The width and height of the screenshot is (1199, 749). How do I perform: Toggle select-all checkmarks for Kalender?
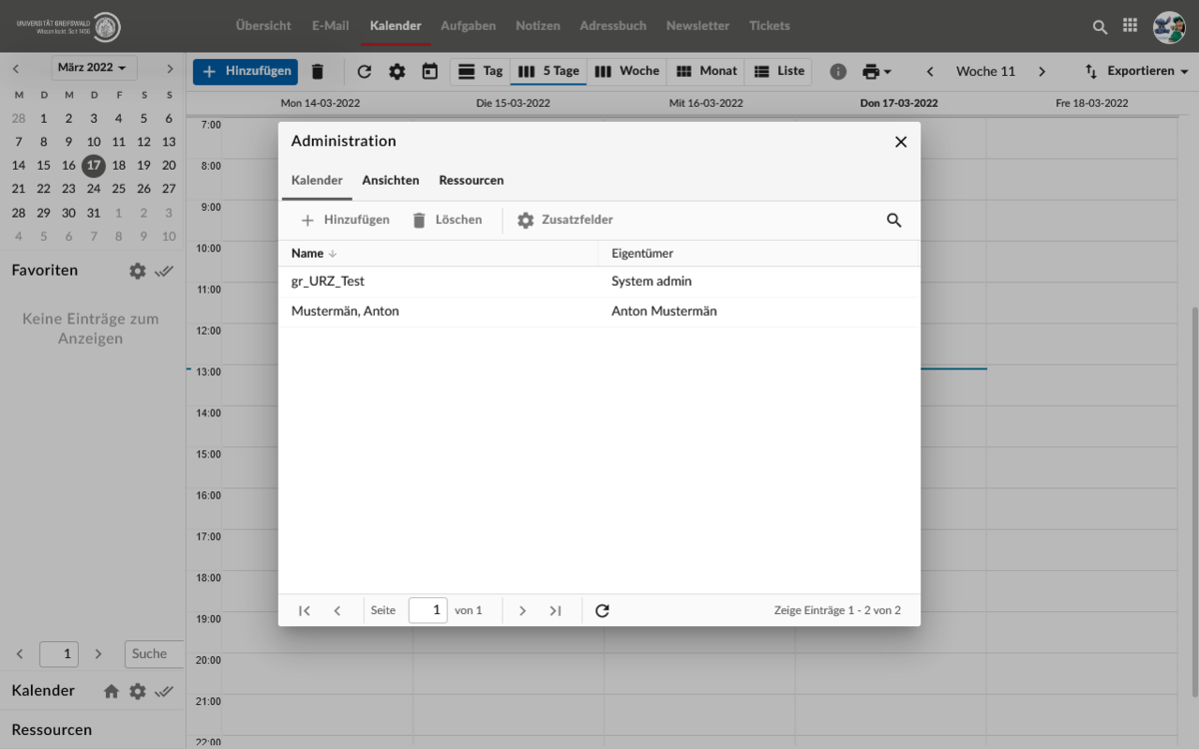click(x=165, y=691)
